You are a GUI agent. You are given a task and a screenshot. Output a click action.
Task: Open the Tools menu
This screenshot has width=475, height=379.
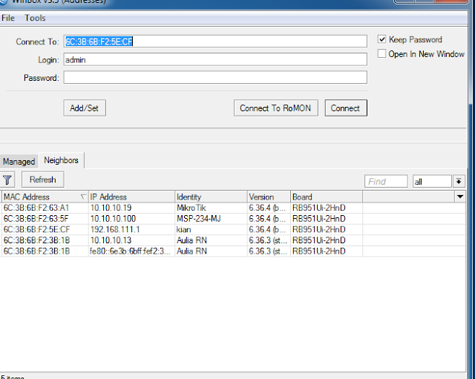click(35, 18)
